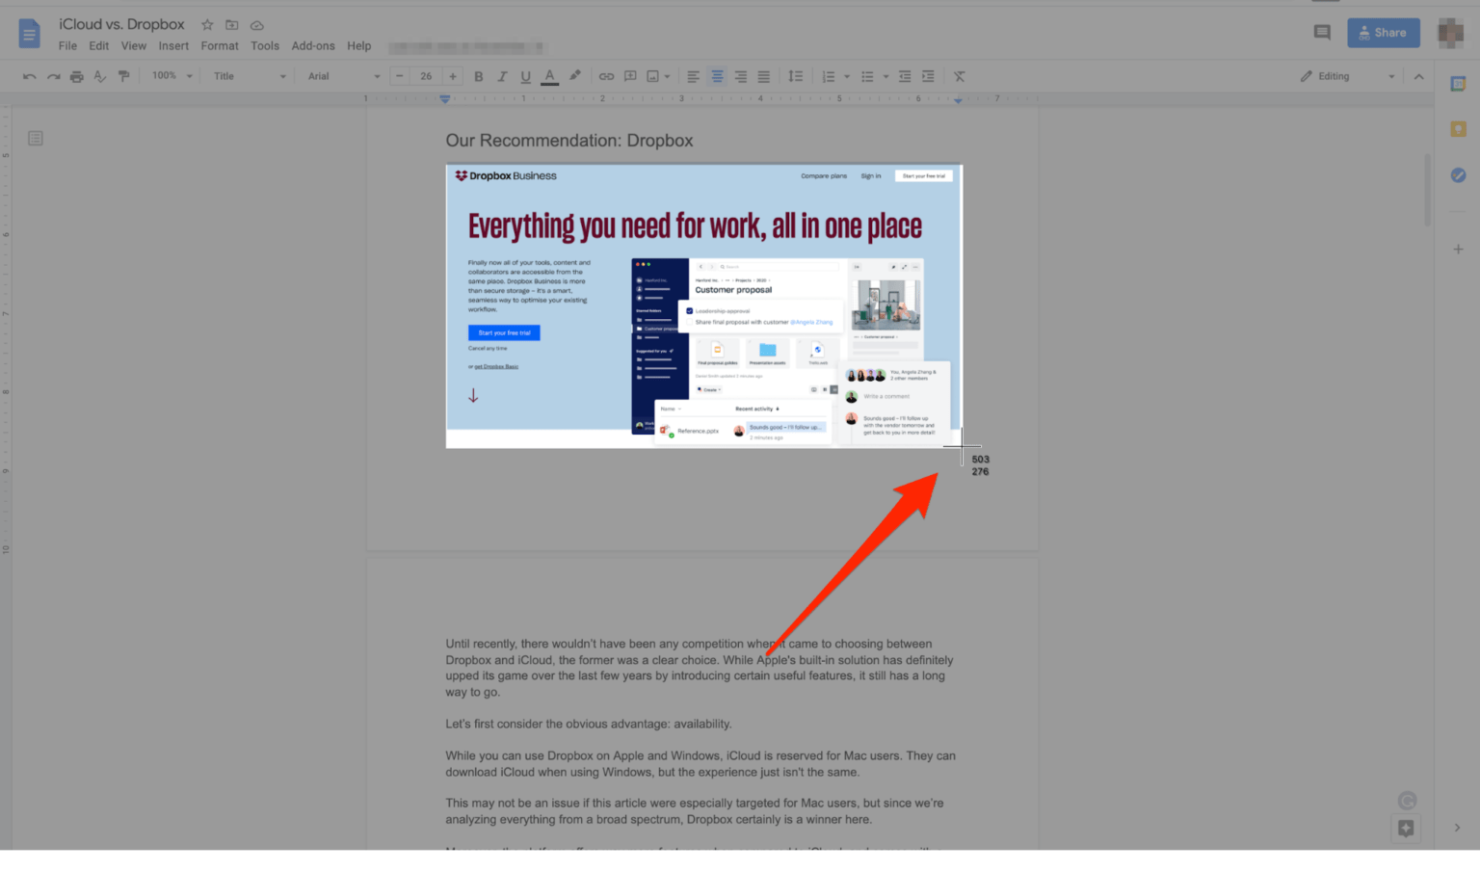
Task: Add a comment
Action: [x=630, y=76]
